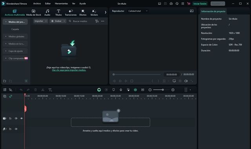The height and width of the screenshot is (149, 251).
Task: Expand the Grabar dropdown
Action: (x=58, y=21)
